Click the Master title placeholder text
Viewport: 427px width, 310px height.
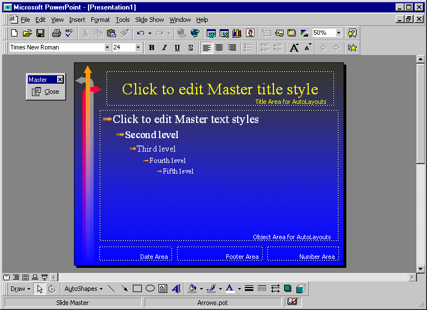220,89
